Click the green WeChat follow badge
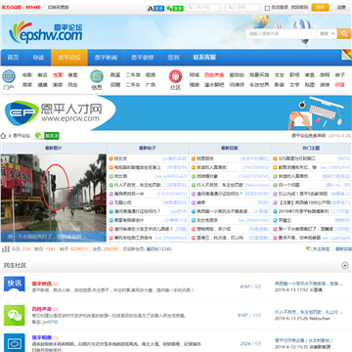 (47, 136)
